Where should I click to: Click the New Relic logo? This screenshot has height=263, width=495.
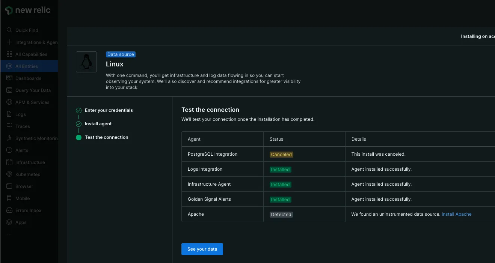click(28, 11)
